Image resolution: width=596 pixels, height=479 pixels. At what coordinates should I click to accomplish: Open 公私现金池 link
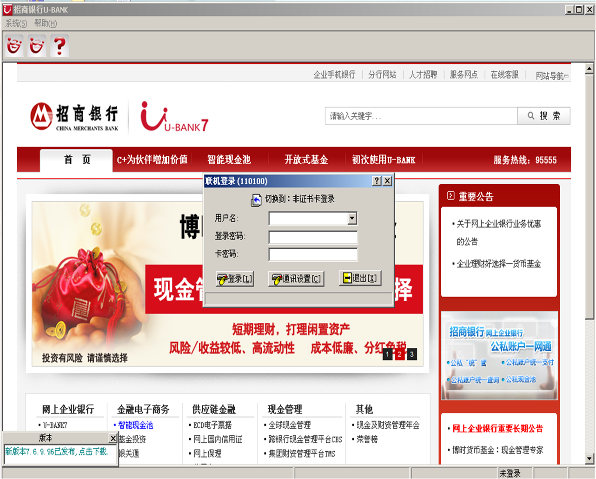(x=520, y=379)
